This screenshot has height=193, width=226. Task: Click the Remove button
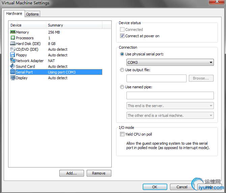99,173
